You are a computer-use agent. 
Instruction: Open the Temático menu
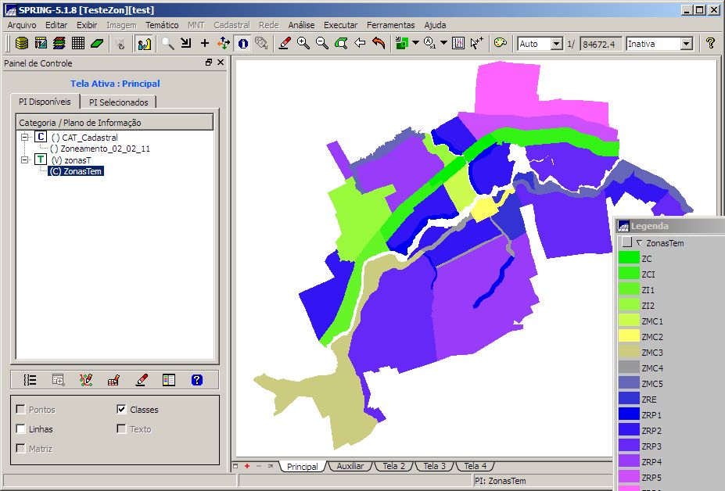[162, 25]
